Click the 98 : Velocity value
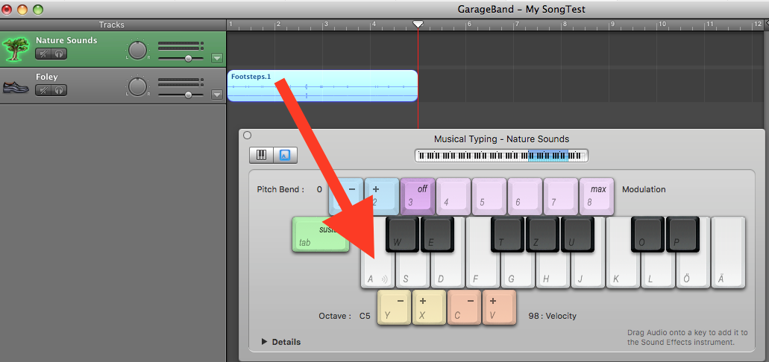769x362 pixels. pyautogui.click(x=552, y=316)
